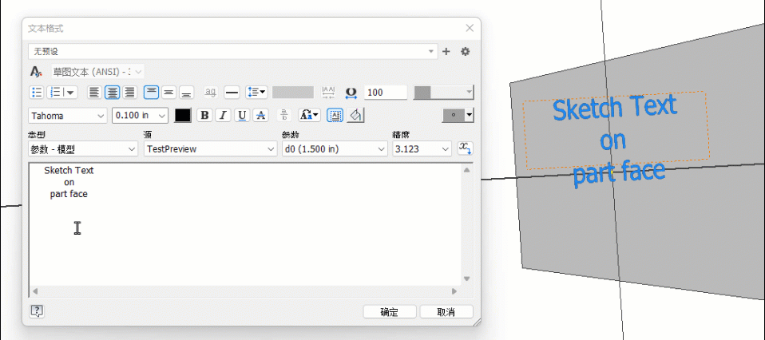The height and width of the screenshot is (340, 765).
Task: Open the 无预设 preset combo box
Action: coord(233,51)
